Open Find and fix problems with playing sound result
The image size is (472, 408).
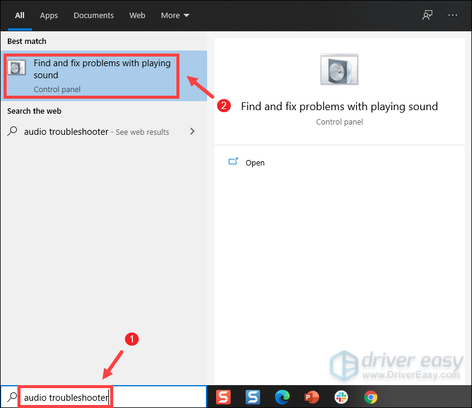click(104, 76)
